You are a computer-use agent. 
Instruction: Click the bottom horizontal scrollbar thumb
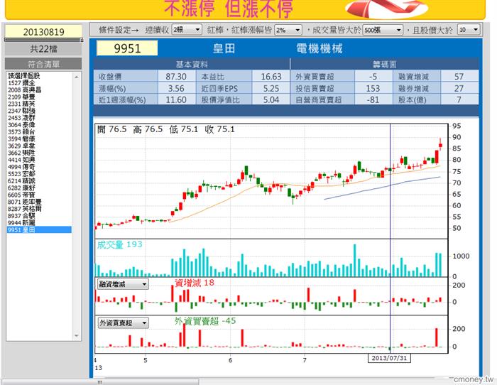[100, 382]
